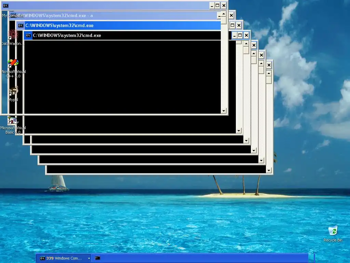Maximize the fourth cascaded cmd.exe window
The image size is (350, 263).
click(x=240, y=35)
